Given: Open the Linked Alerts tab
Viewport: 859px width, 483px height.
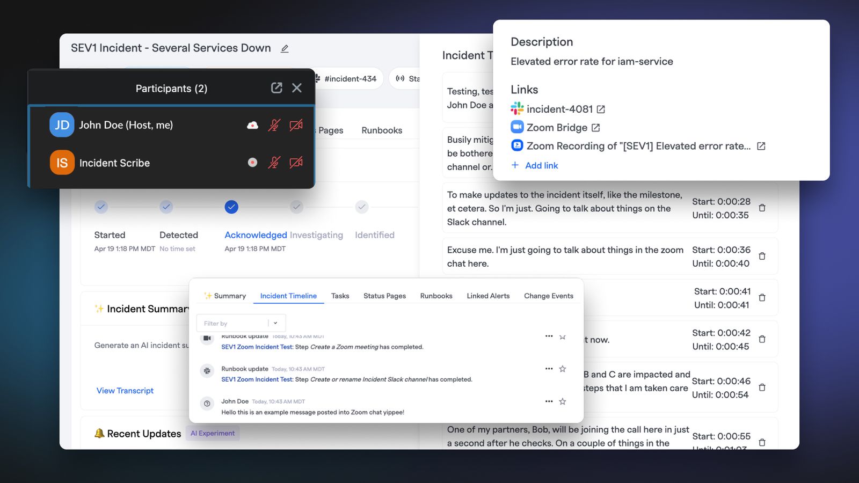Looking at the screenshot, I should pyautogui.click(x=488, y=296).
